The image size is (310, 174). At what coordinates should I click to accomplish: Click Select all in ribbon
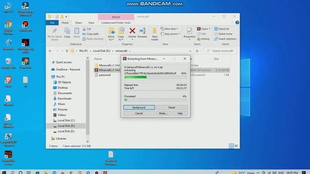pyautogui.click(x=222, y=29)
